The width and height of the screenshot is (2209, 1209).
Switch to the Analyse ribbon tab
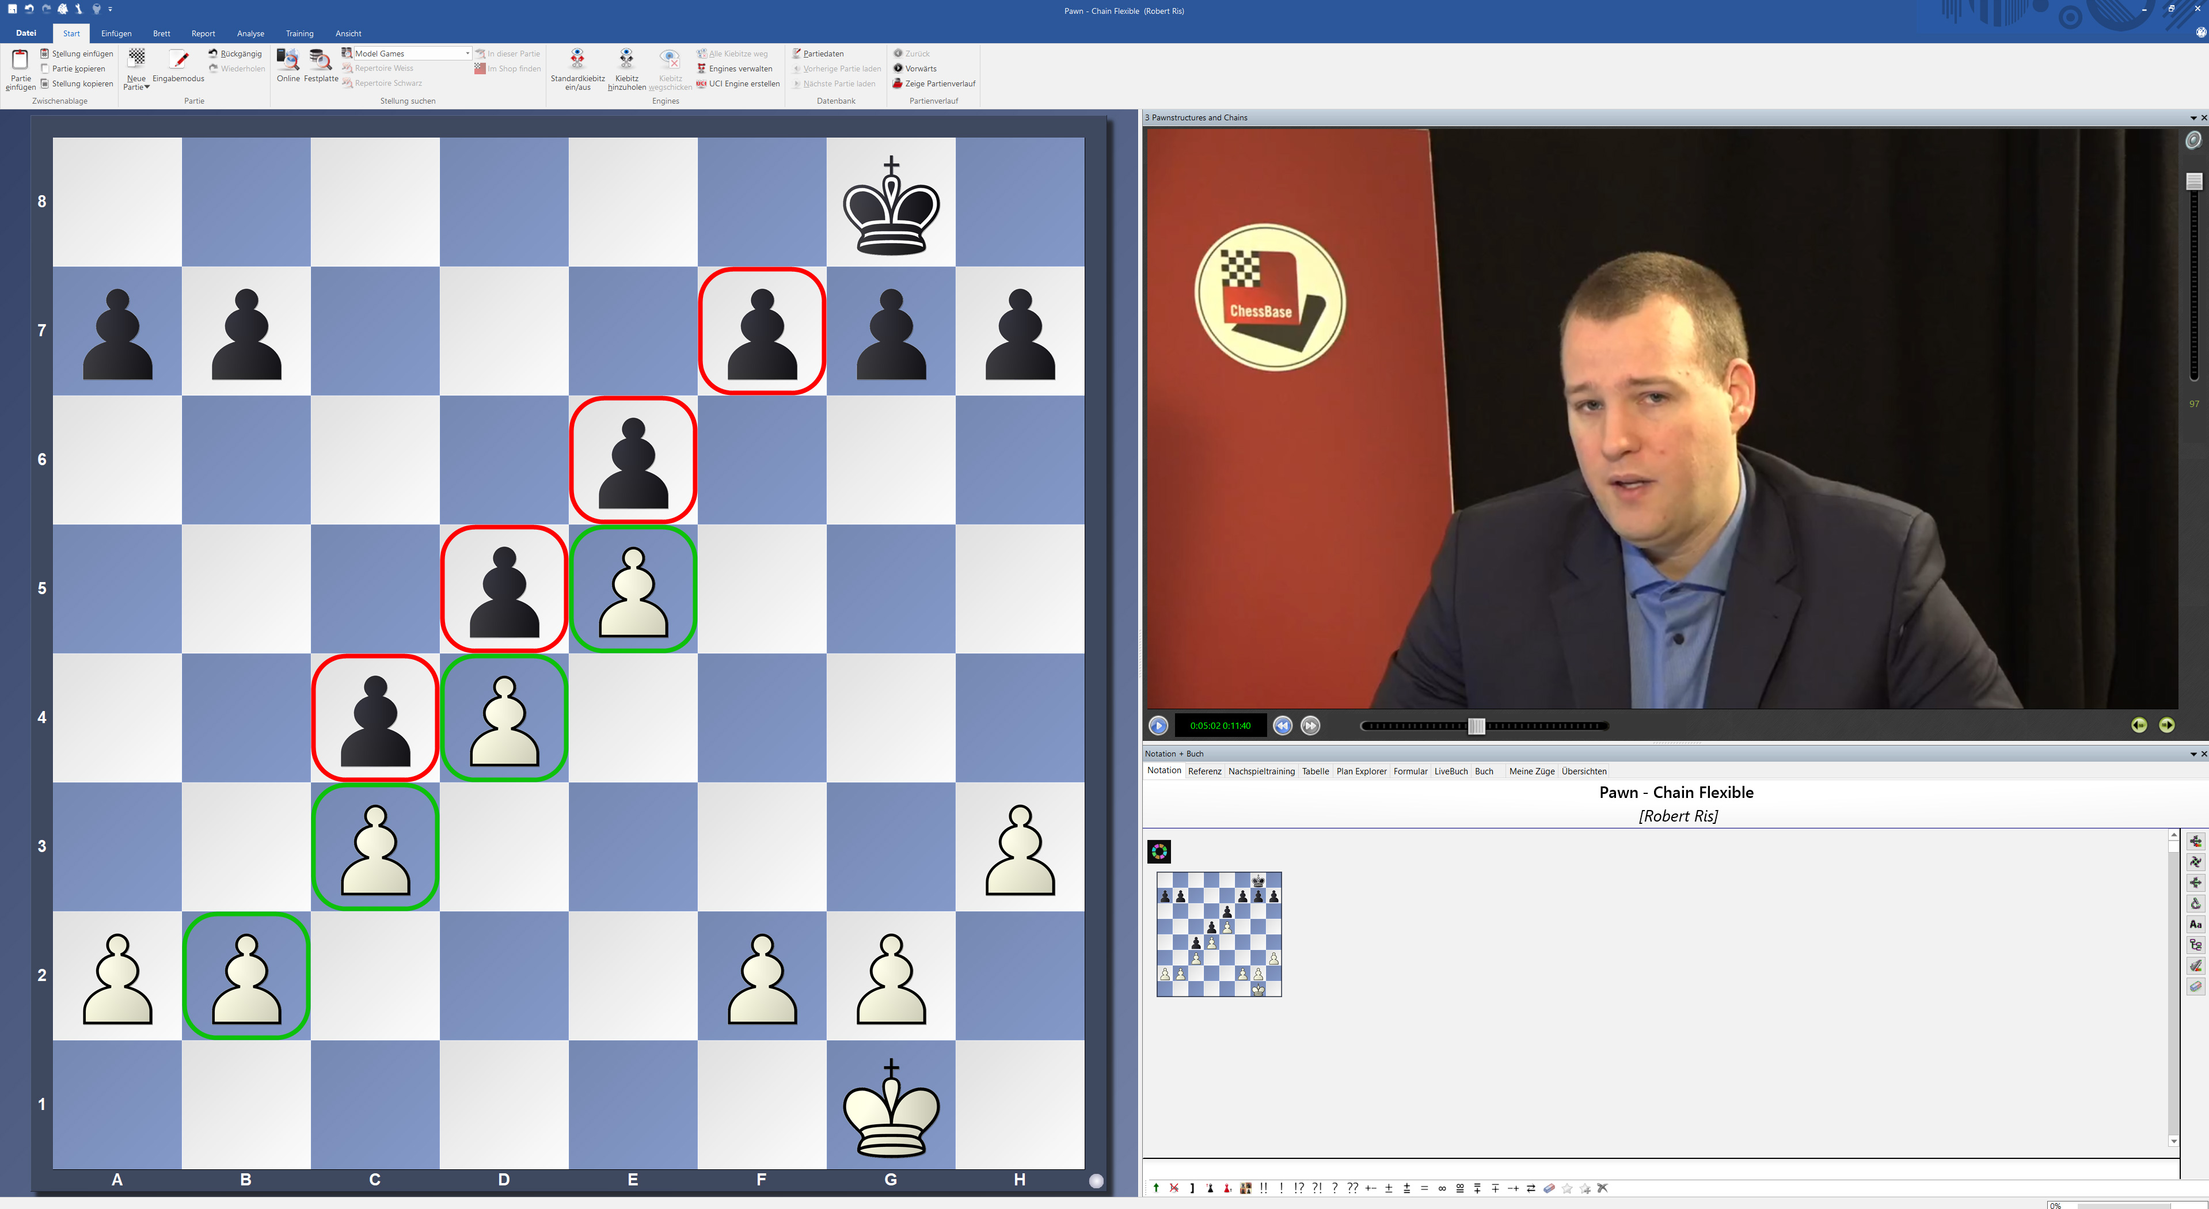pos(250,33)
